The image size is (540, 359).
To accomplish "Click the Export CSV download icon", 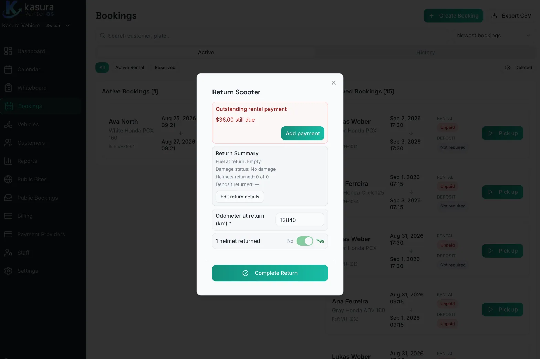I will click(494, 16).
